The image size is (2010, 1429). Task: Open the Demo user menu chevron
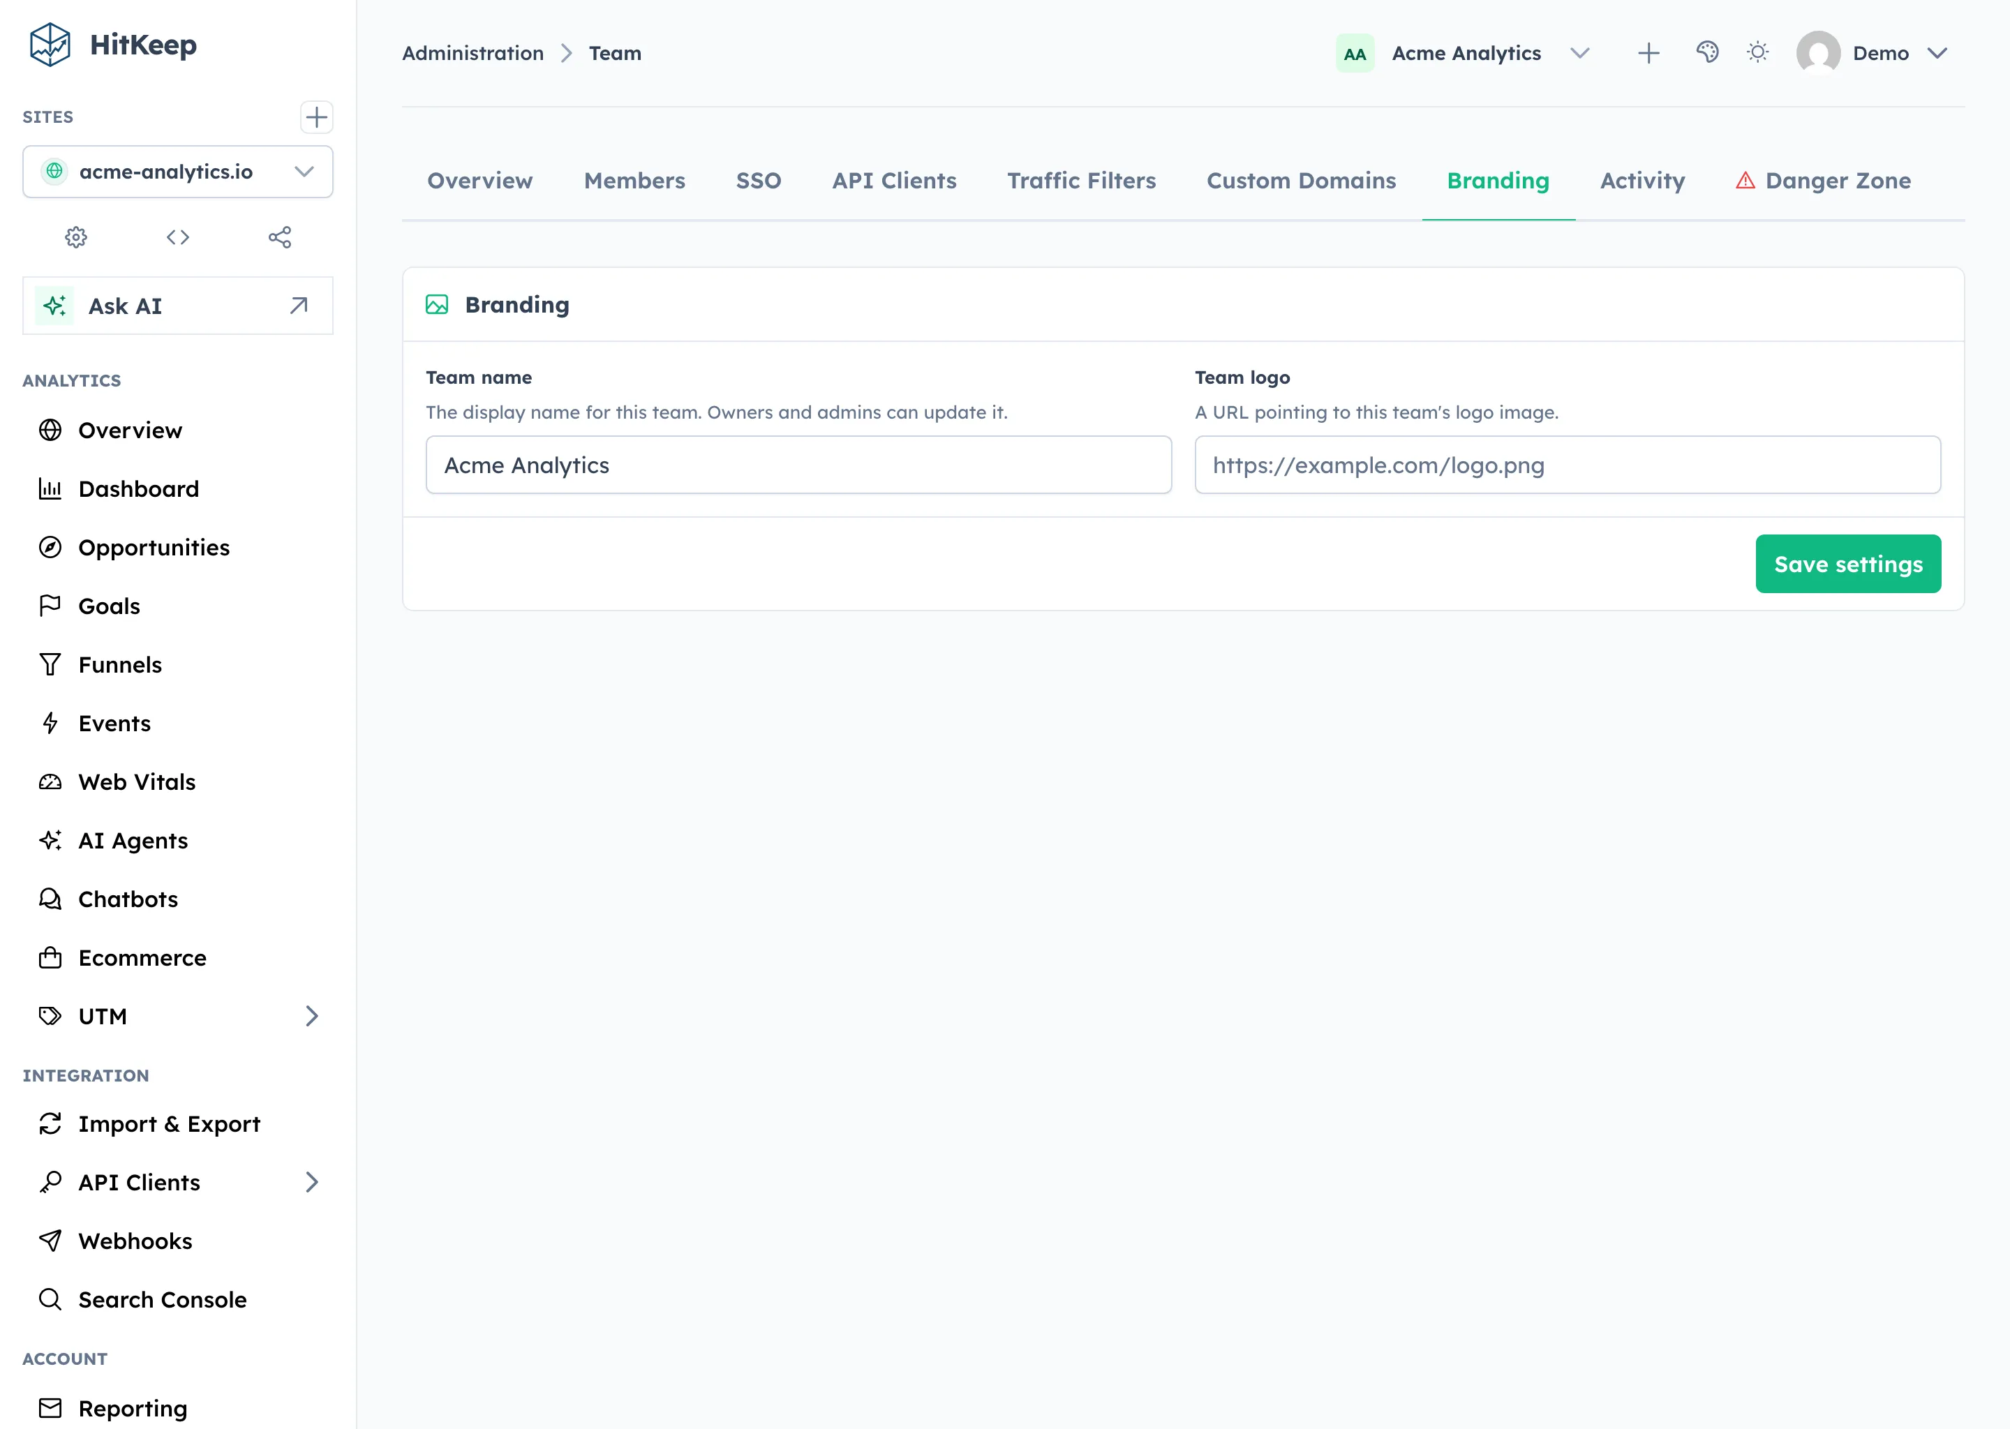(x=1937, y=54)
